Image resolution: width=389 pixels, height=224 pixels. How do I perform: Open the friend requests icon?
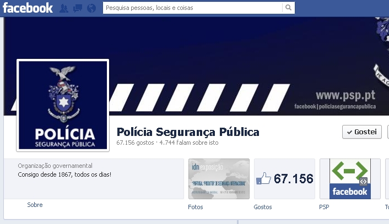click(x=64, y=8)
